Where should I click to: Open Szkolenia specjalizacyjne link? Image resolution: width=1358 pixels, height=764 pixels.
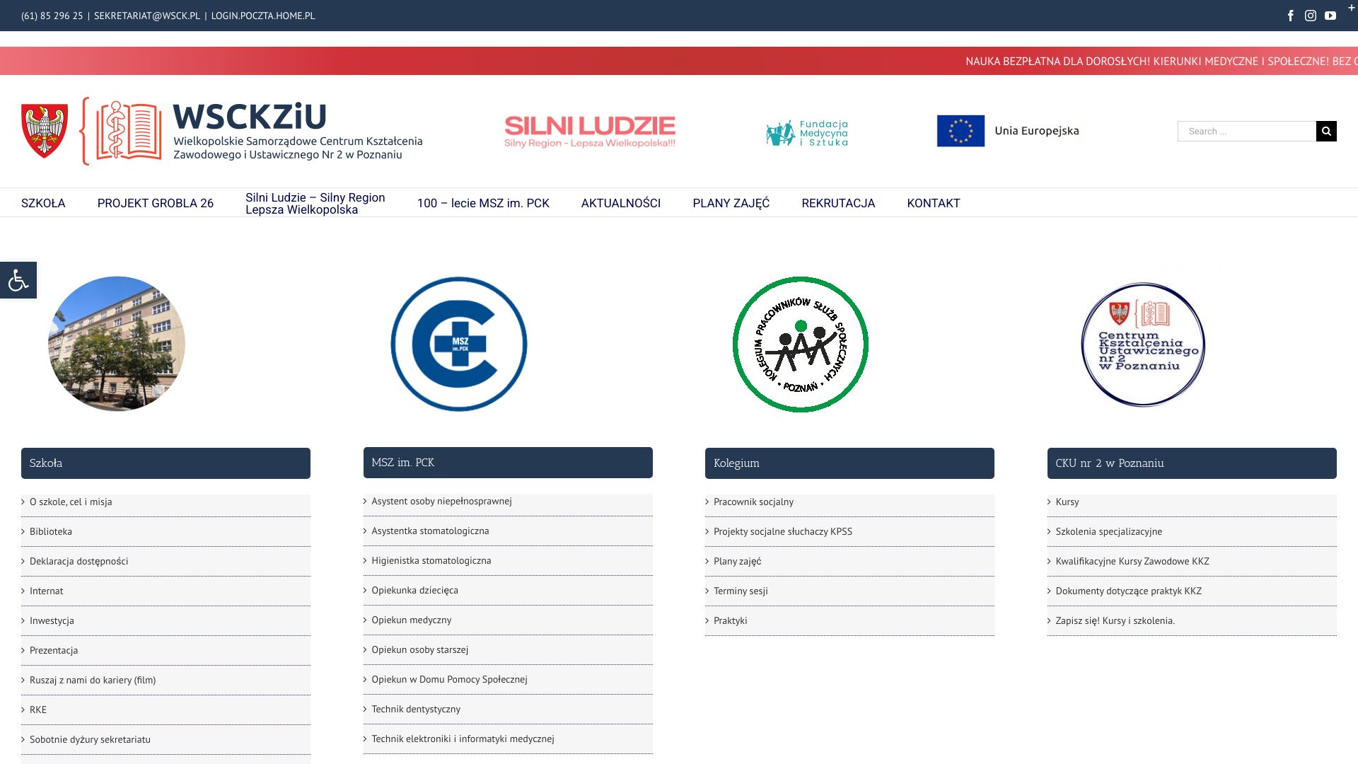(1109, 531)
